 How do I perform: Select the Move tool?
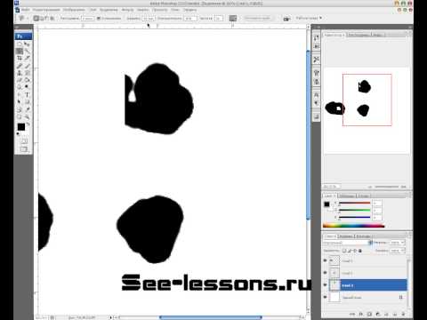[x=27, y=44]
